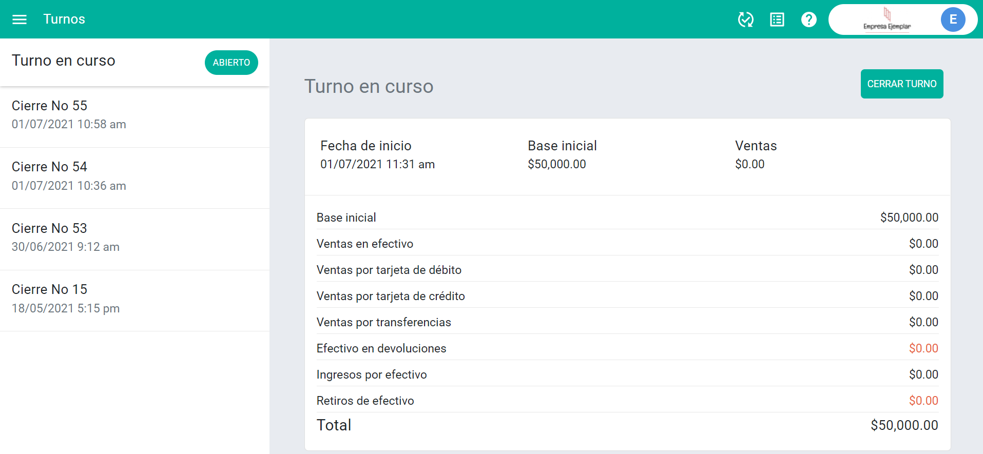Click the Total amount $50,000.00

[904, 425]
